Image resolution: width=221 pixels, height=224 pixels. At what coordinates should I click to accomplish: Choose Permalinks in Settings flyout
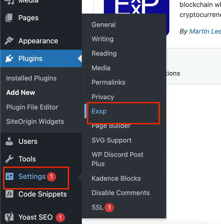[108, 82]
